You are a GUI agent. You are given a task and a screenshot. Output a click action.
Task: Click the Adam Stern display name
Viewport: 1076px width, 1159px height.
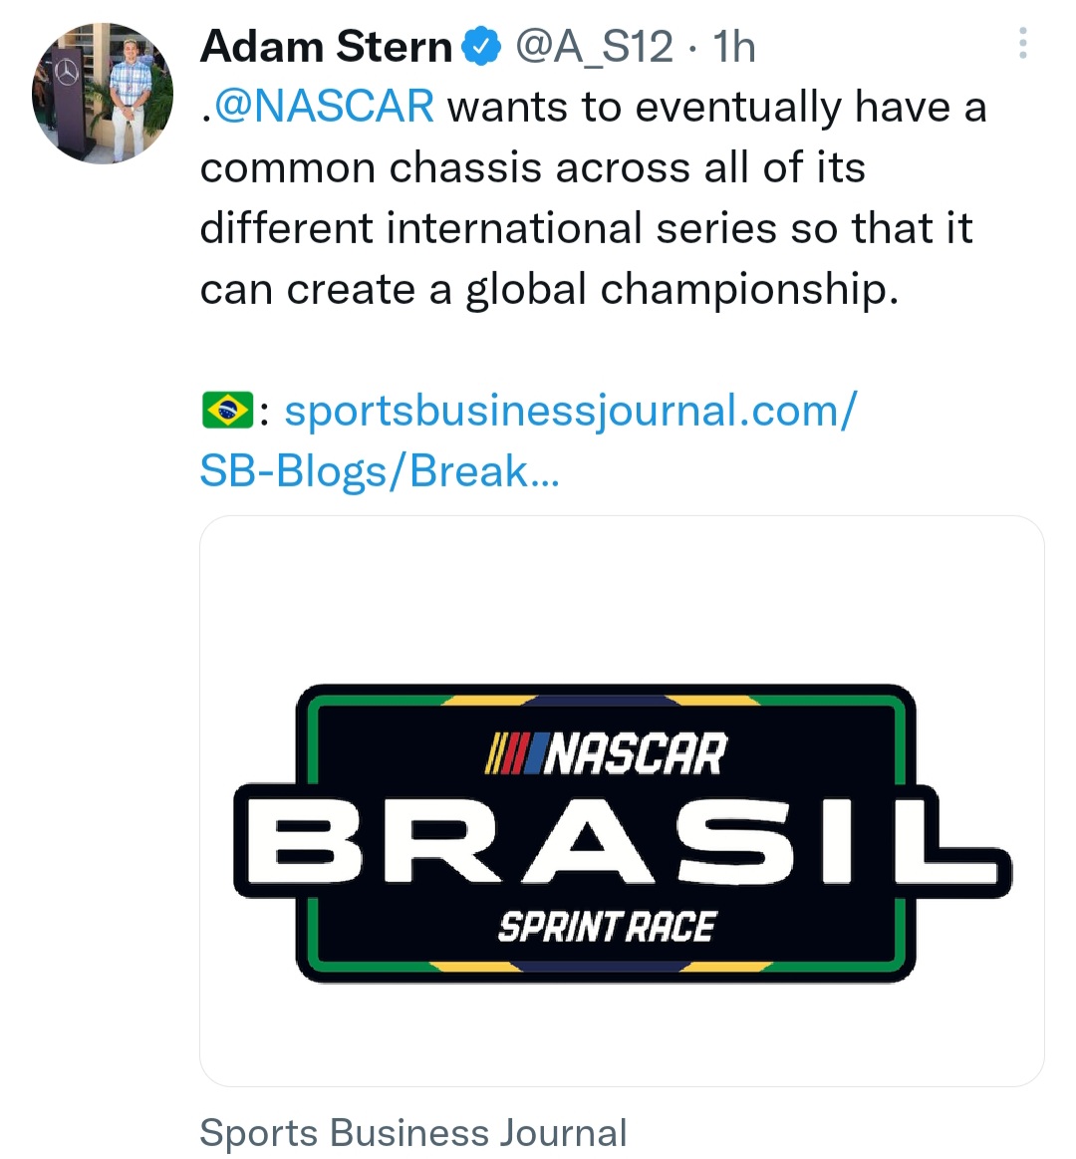click(326, 47)
